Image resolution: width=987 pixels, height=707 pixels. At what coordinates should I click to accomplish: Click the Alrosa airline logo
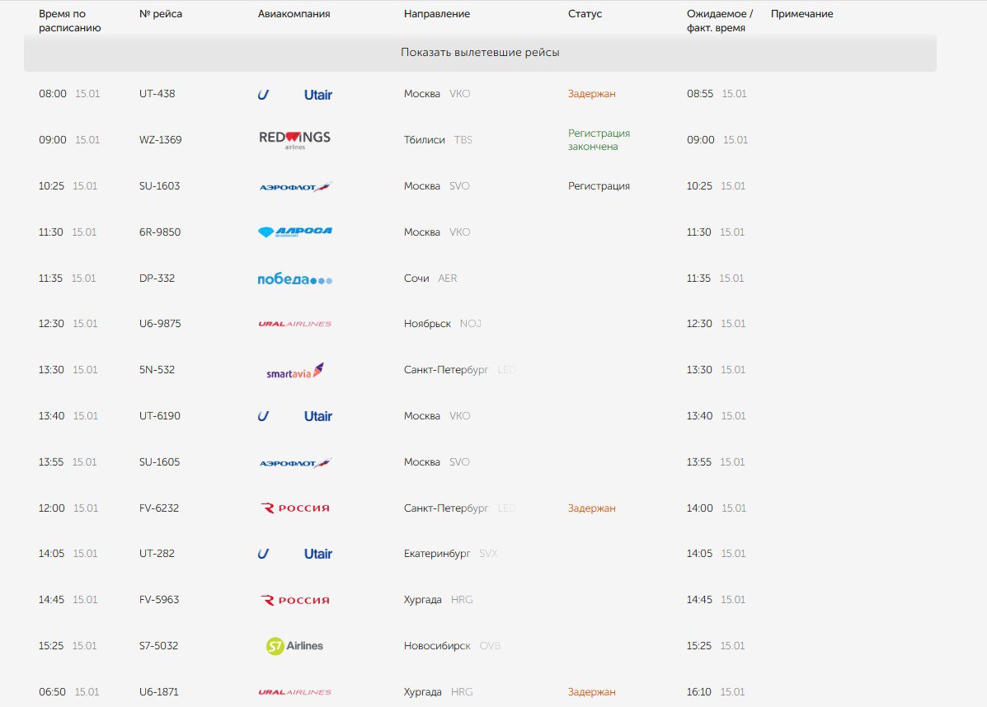click(294, 232)
